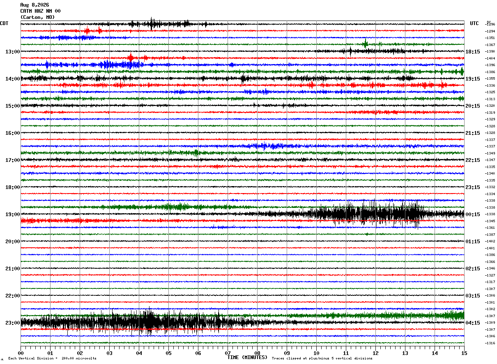Click the TIME (MINUTES) axis label
The image size is (497, 364).
247,357
